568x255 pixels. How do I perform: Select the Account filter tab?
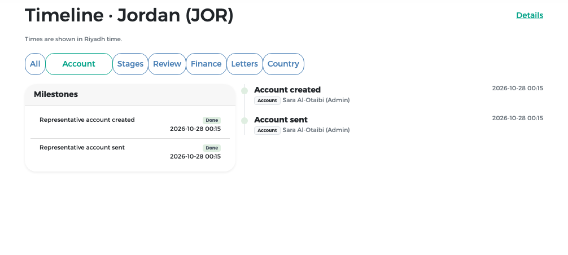coord(79,64)
